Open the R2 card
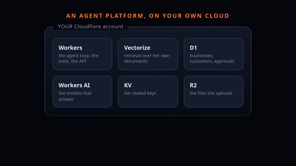 (x=213, y=92)
